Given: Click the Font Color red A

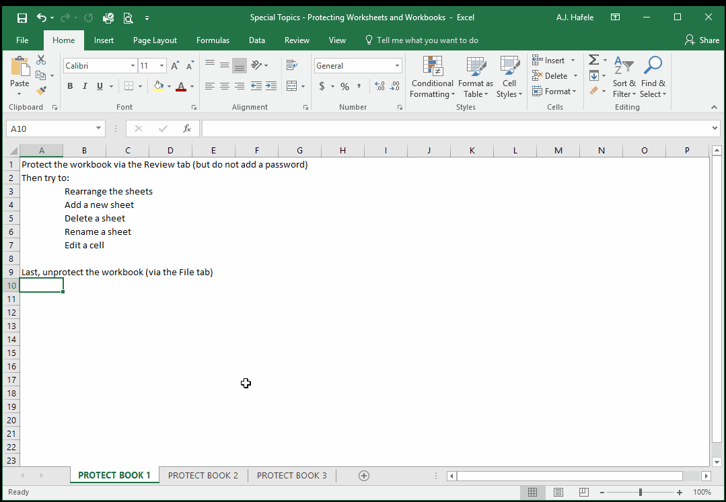Looking at the screenshot, I should pos(181,86).
